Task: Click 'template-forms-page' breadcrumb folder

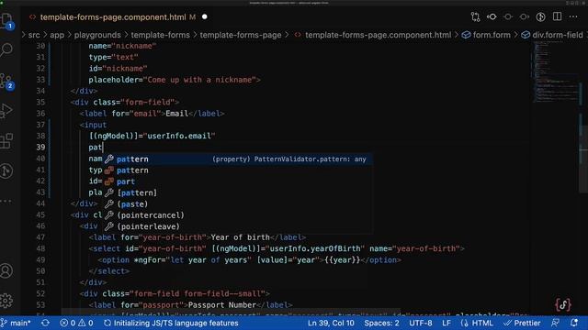Action: click(x=241, y=35)
